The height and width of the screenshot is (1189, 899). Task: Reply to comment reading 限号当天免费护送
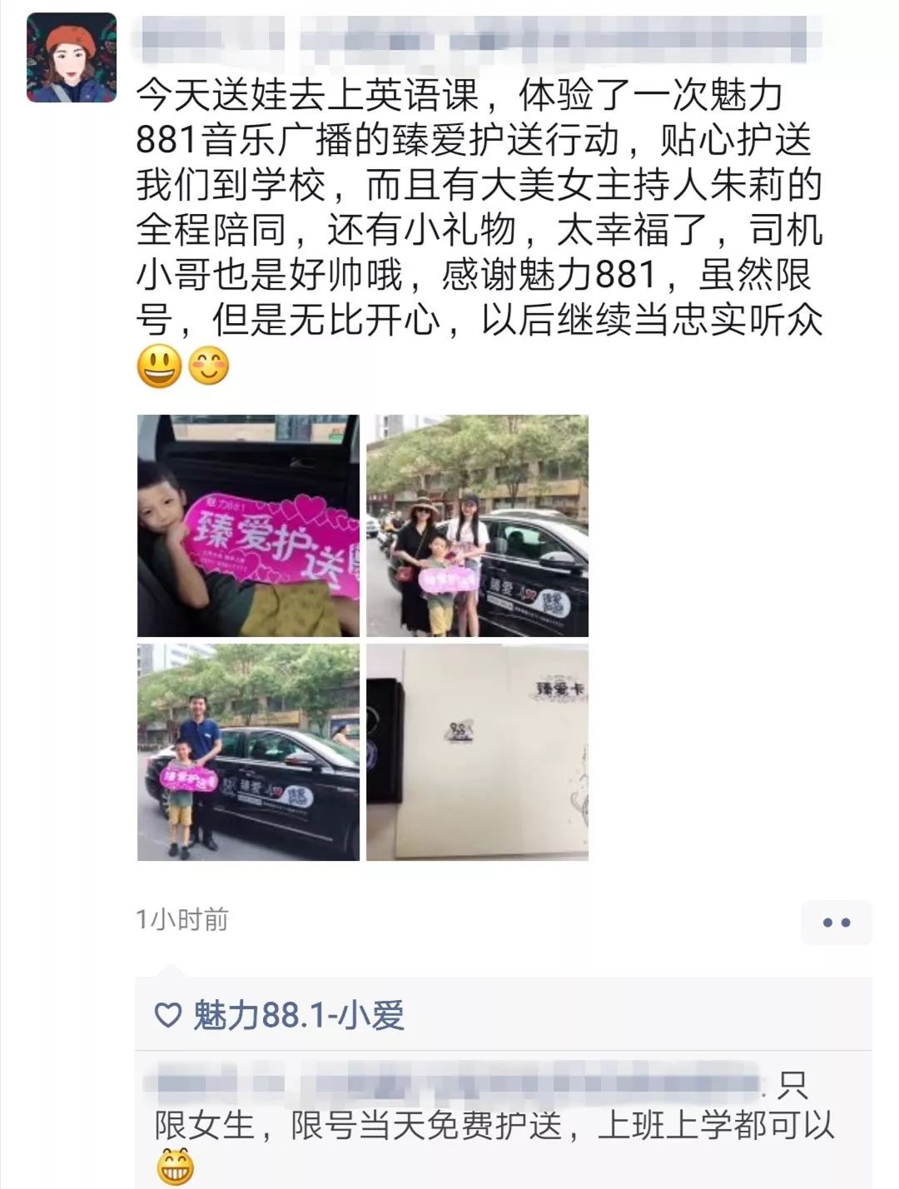point(495,1126)
